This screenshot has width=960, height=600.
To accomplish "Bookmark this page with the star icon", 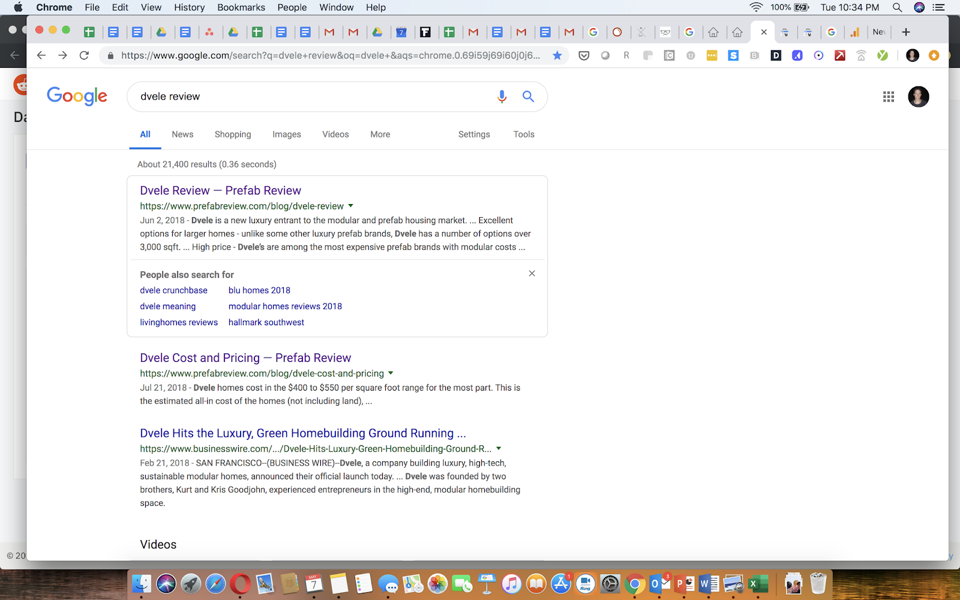I will point(557,55).
